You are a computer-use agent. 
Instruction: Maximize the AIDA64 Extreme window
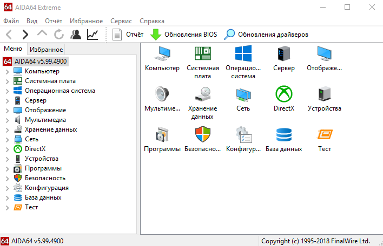tap(347, 7)
